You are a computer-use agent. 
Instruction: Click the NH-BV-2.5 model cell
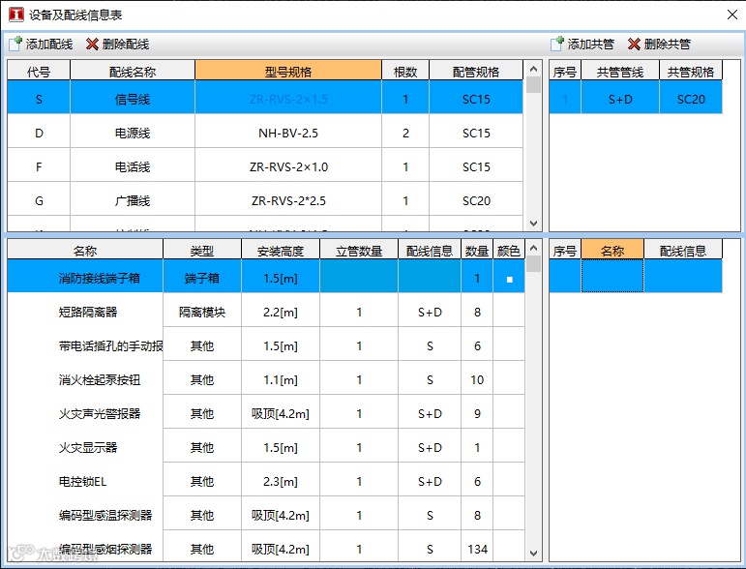coord(288,133)
